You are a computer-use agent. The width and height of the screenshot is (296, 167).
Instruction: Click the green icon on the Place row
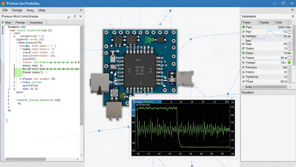click(243, 27)
